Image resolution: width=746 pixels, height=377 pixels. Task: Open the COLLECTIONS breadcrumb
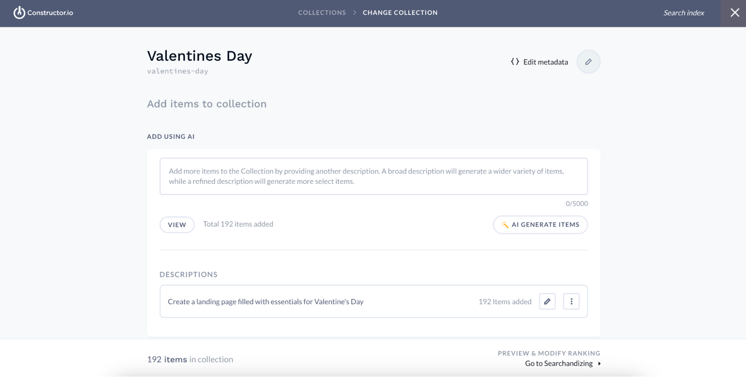[322, 13]
